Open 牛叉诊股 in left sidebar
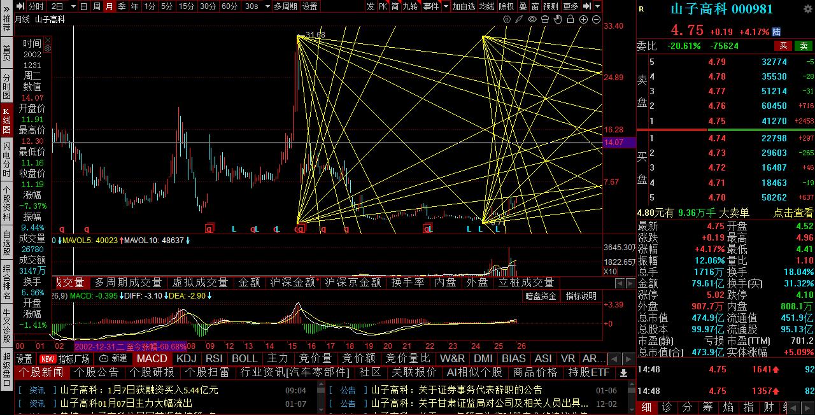Screen dimensions: 815x415 [x=6, y=324]
